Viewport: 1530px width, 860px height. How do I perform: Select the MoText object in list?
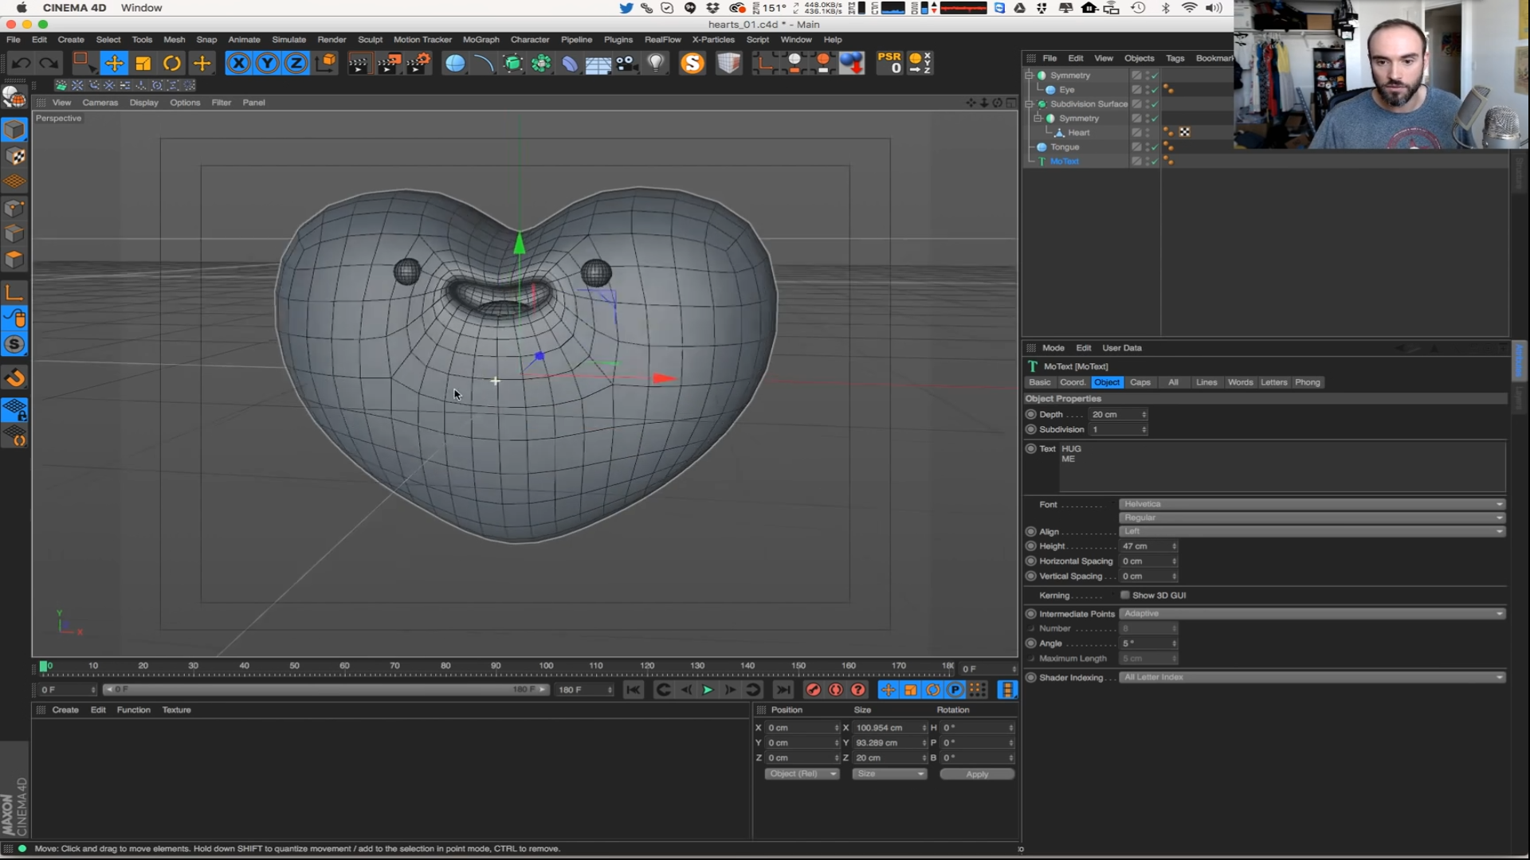[1064, 162]
